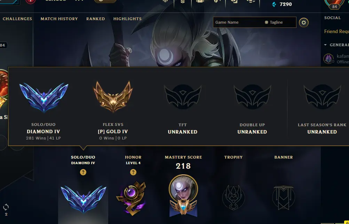349x224 pixels.
Task: Select the Double Up unranked emblem
Action: [252, 97]
